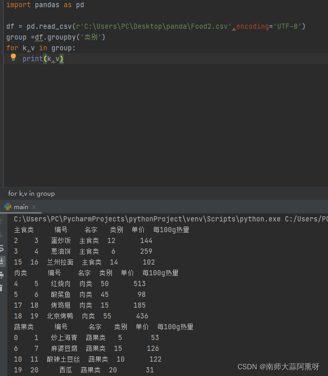Click the 'print' function call
328x376 pixels.
point(32,59)
